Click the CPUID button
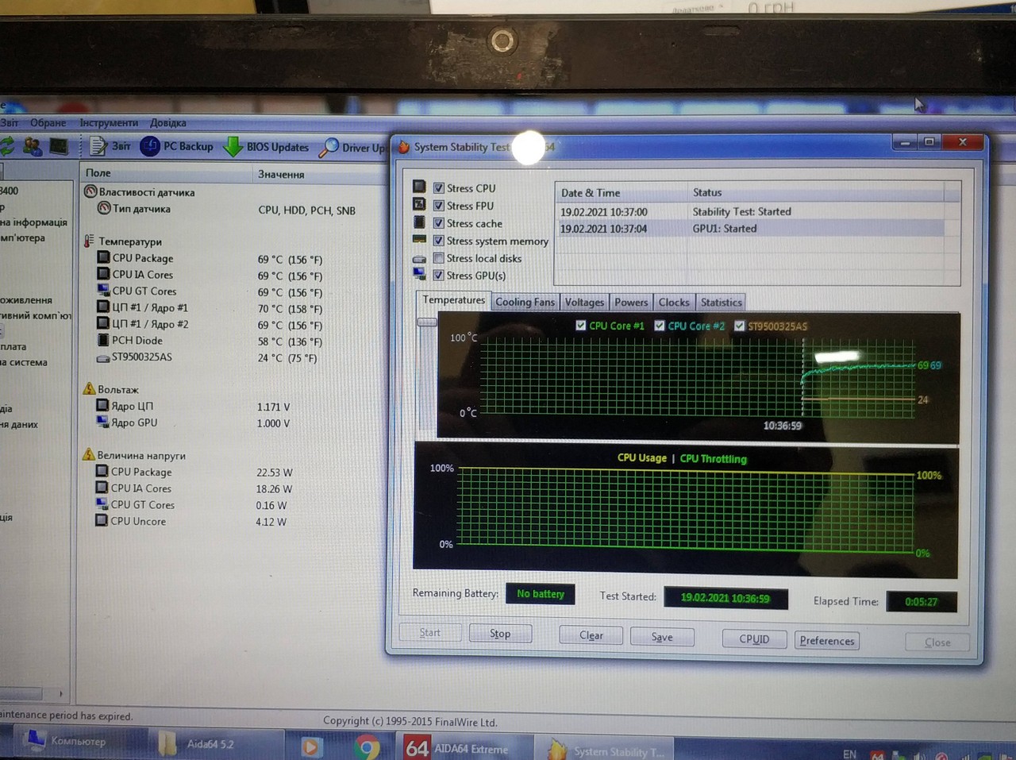This screenshot has width=1016, height=760. click(x=754, y=639)
